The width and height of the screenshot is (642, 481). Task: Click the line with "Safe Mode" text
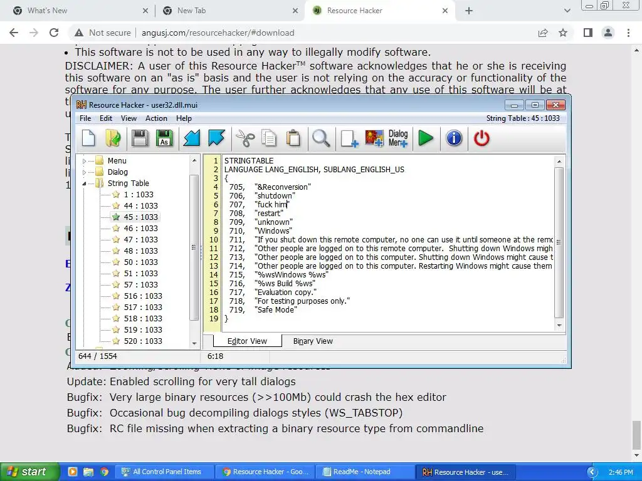click(276, 310)
